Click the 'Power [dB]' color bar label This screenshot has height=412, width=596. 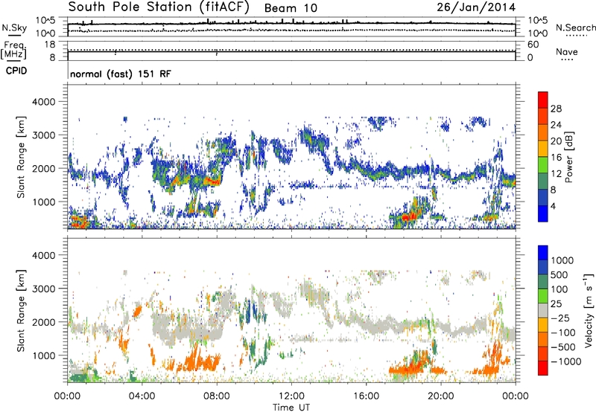[568, 157]
